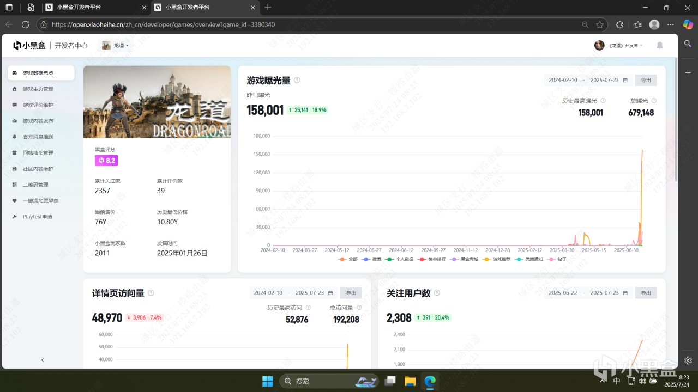The height and width of the screenshot is (392, 698).
Task: Add a tool to the Edge sidebar with plus
Action: pyautogui.click(x=688, y=72)
